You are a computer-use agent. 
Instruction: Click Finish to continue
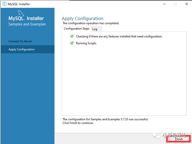tap(179, 139)
